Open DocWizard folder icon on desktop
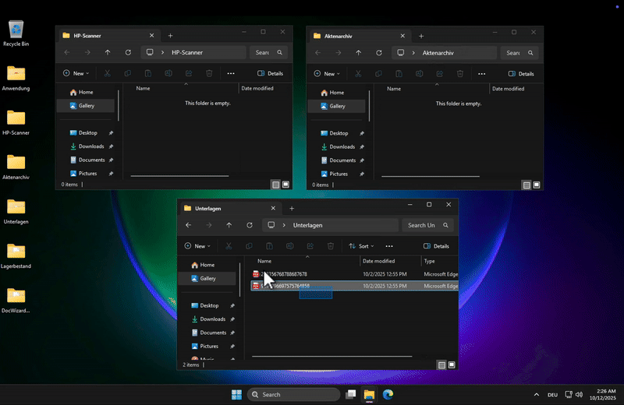Screen dimensions: 624x405 [16, 296]
